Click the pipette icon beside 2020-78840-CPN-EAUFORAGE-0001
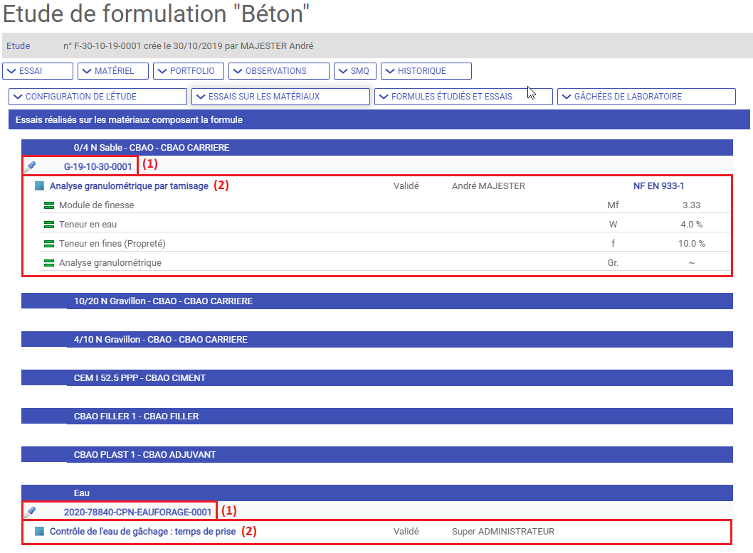This screenshot has height=553, width=753. tap(31, 512)
